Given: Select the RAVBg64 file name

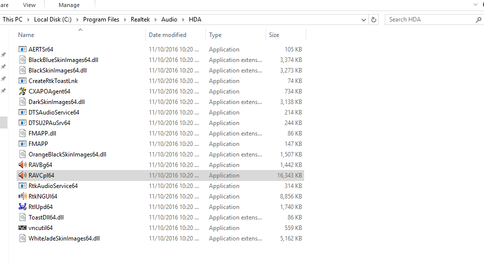Looking at the screenshot, I should click(41, 164).
